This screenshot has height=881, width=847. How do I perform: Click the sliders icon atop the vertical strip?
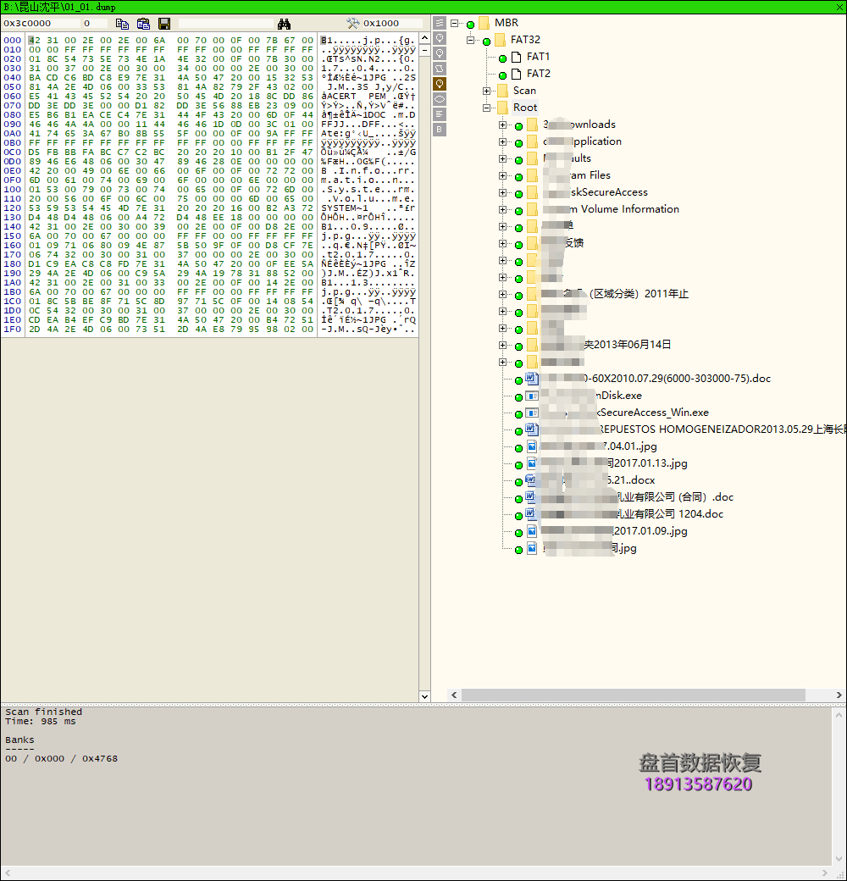pos(440,23)
